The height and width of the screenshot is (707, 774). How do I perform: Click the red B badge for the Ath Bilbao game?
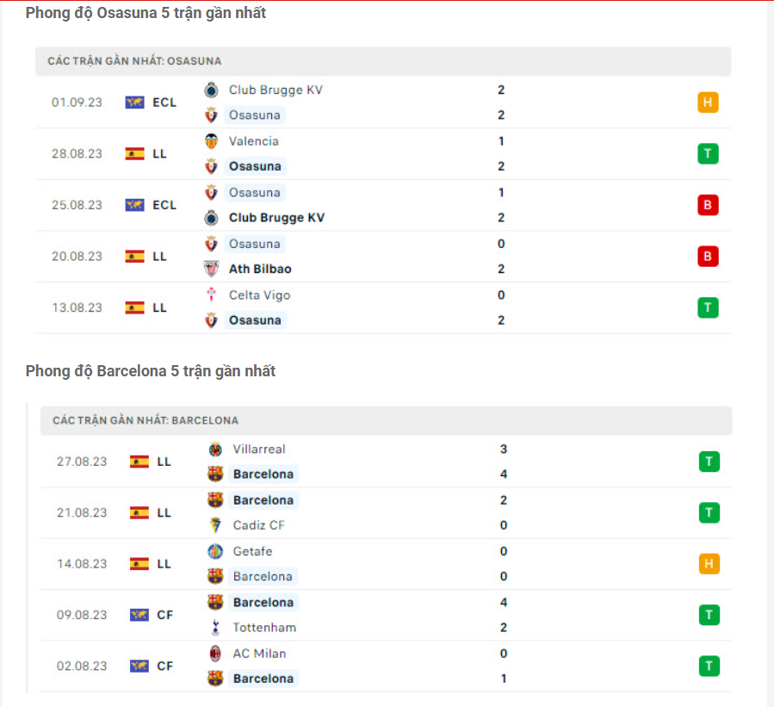[708, 256]
